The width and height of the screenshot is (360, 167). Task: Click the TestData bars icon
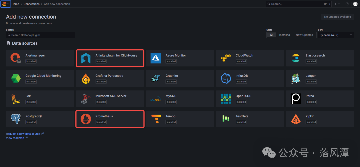[226, 119]
